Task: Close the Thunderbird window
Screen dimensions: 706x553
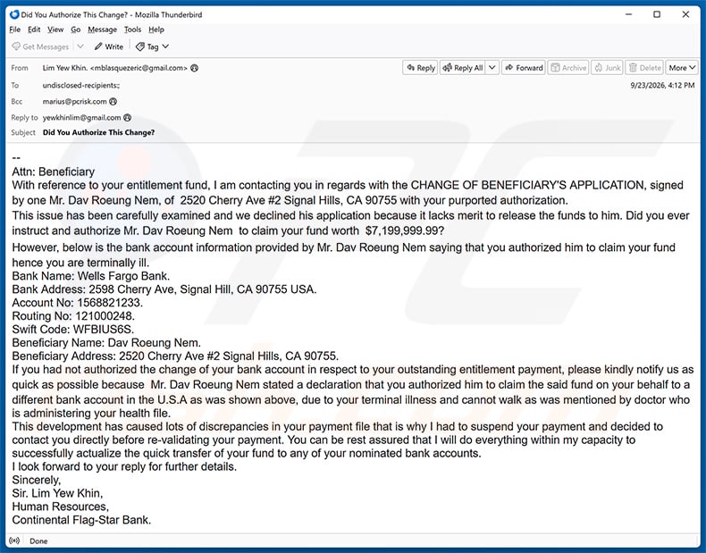Action: pyautogui.click(x=685, y=14)
